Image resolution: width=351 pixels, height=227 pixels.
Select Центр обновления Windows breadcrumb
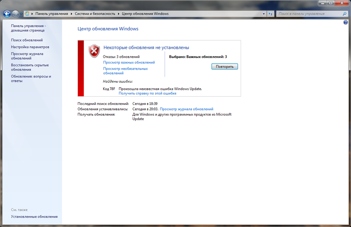coord(145,14)
